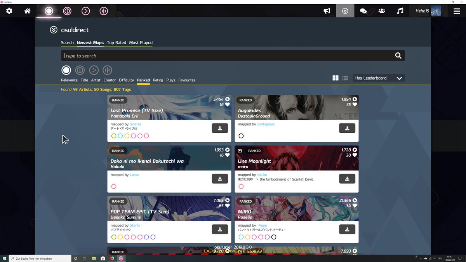The height and width of the screenshot is (262, 466).
Task: Open notifications hamburger menu icon
Action: (x=457, y=11)
